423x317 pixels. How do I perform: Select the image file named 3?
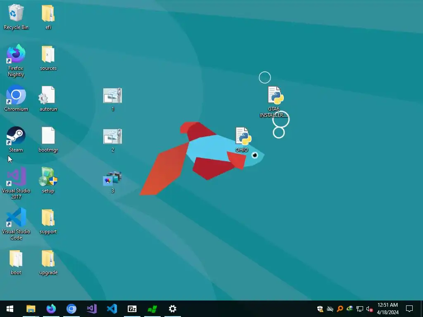(x=112, y=182)
